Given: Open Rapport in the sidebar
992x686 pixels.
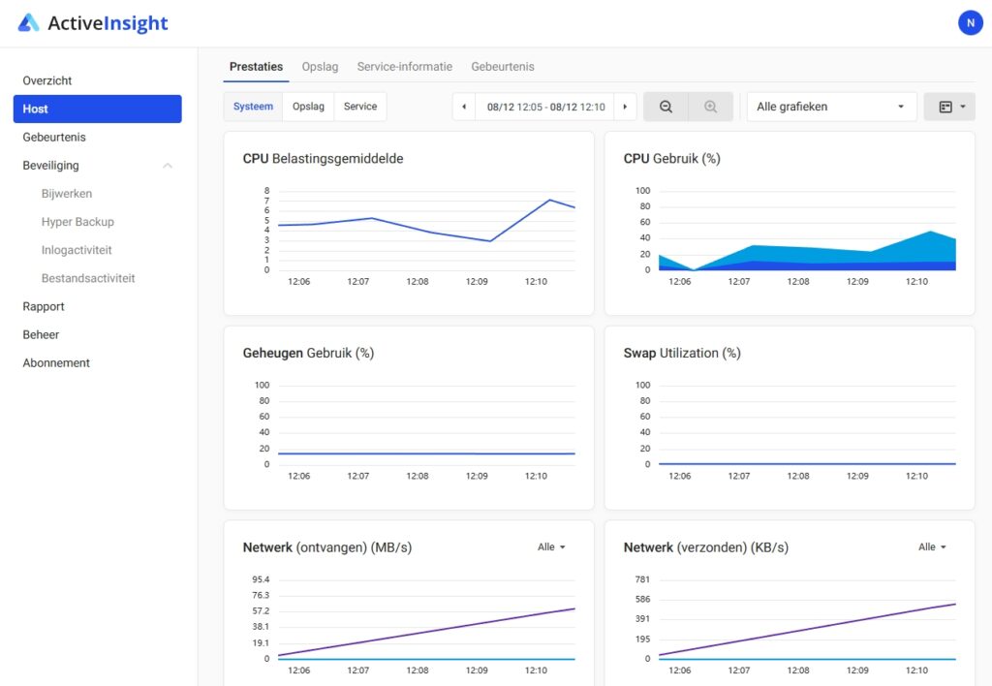Looking at the screenshot, I should (44, 306).
